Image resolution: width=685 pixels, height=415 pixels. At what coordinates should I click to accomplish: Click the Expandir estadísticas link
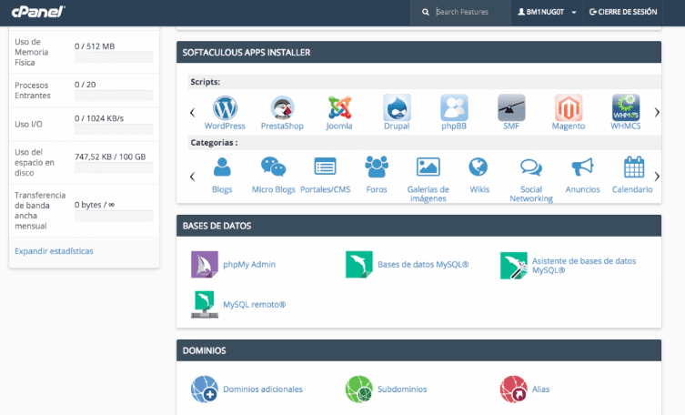[54, 251]
